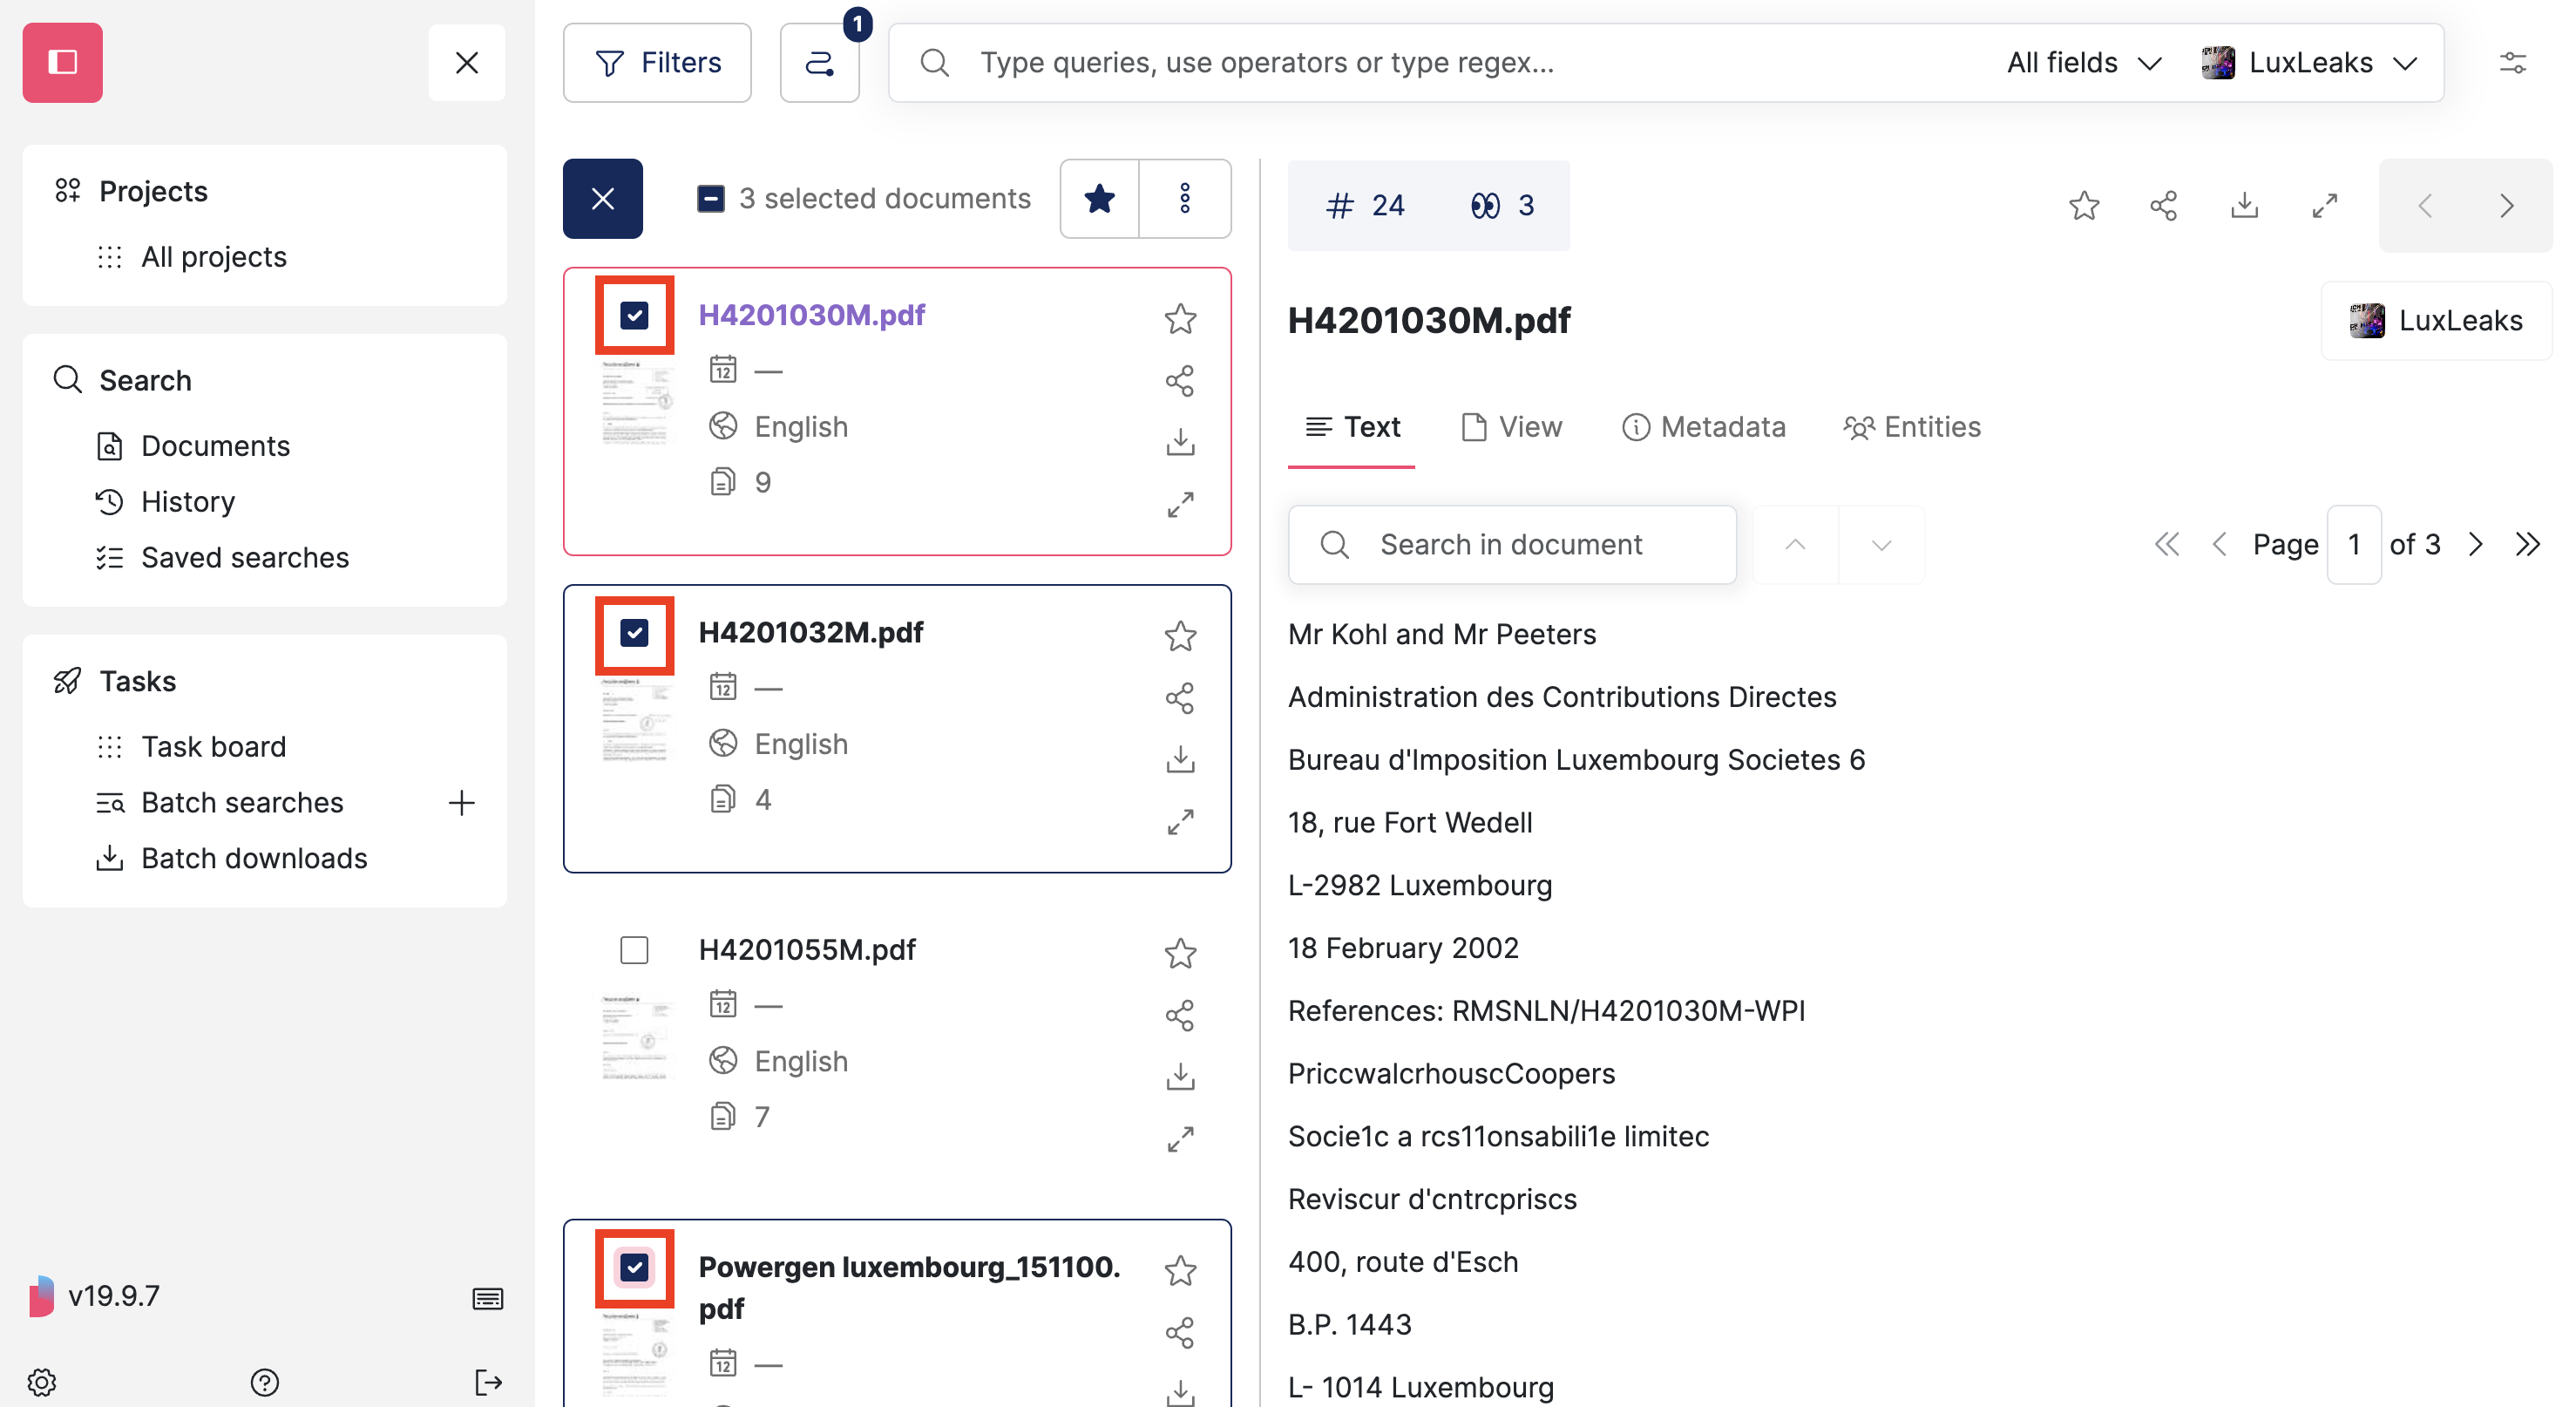The image size is (2576, 1407).
Task: Log out using the exit icon
Action: click(488, 1382)
